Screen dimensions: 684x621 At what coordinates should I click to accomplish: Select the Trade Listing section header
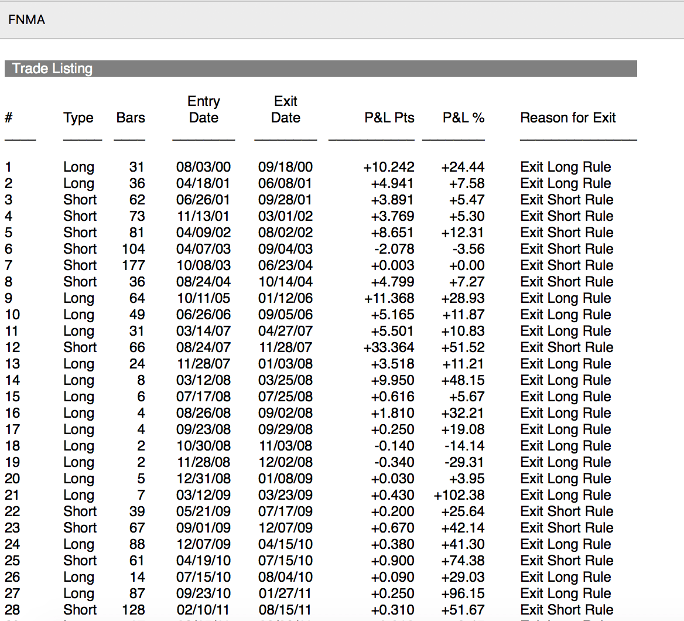pyautogui.click(x=53, y=69)
